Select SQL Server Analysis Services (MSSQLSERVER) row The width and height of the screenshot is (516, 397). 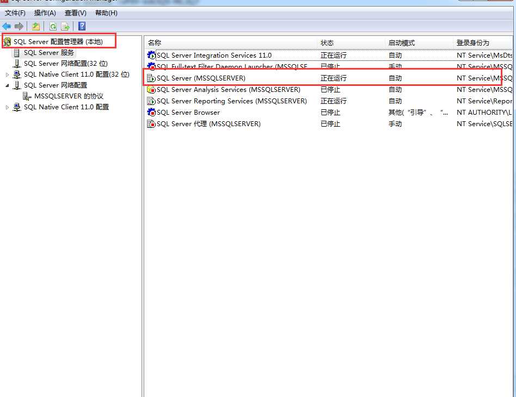329,90
